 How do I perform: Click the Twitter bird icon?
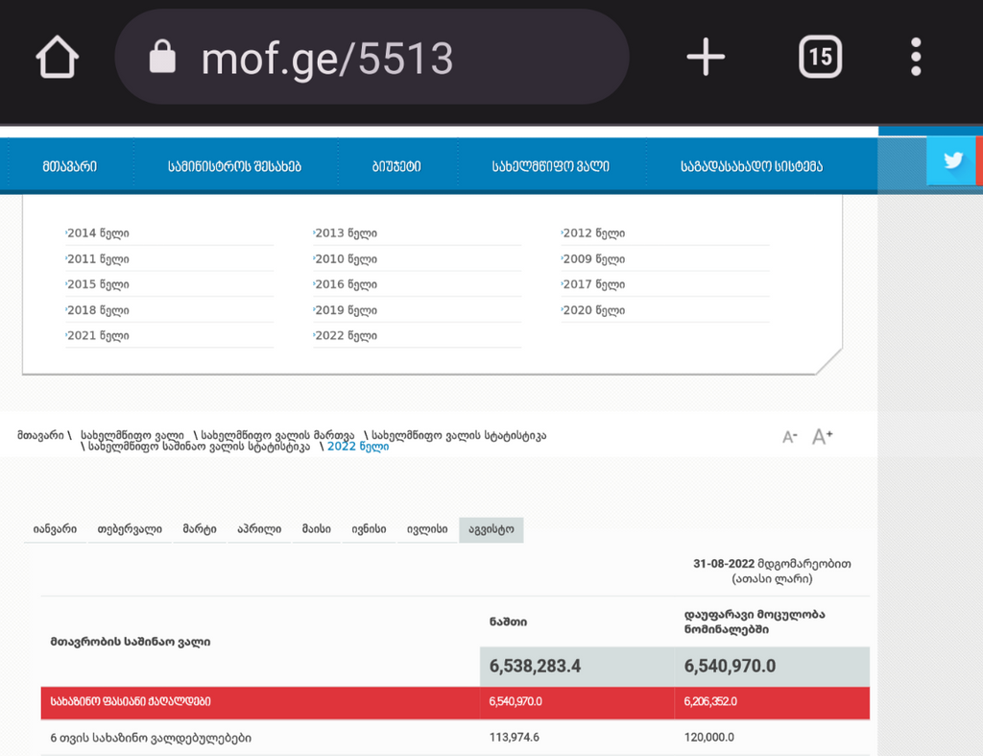(x=952, y=161)
